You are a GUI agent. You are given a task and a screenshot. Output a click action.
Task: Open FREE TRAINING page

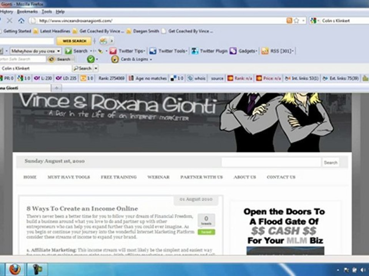tap(119, 177)
